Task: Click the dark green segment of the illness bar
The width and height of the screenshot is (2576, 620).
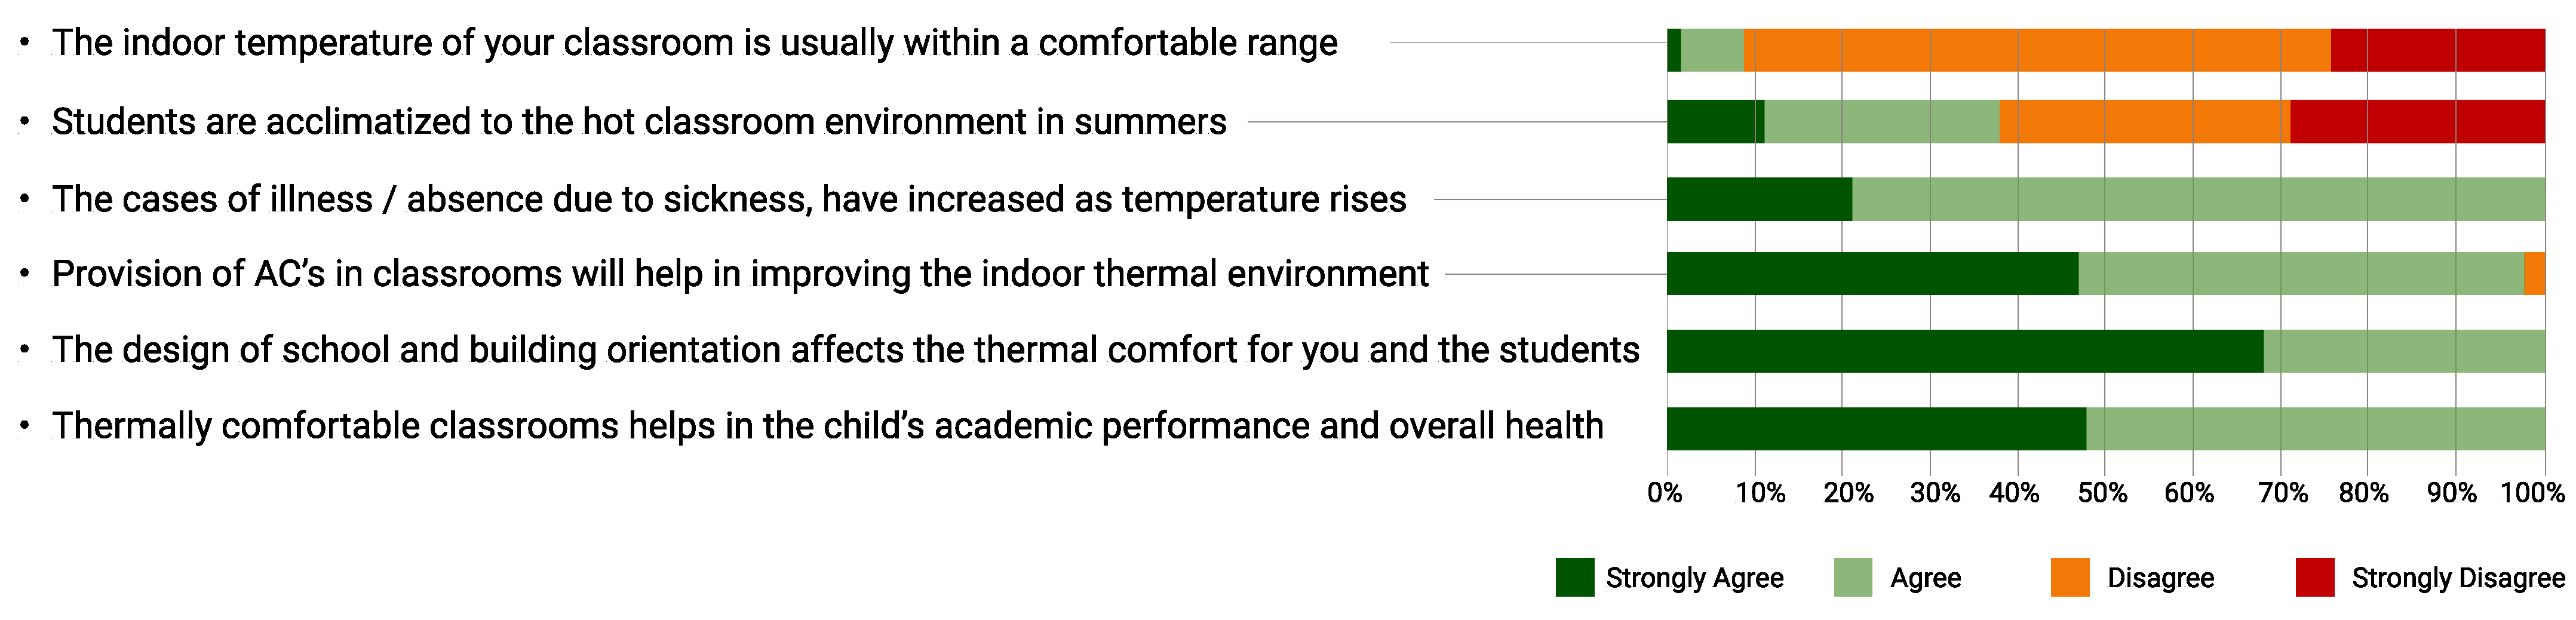Action: [x=1759, y=199]
